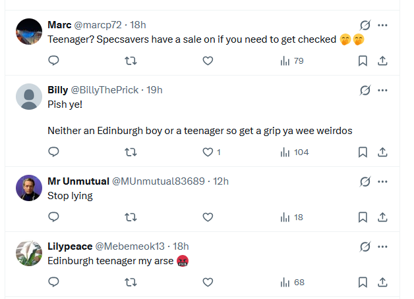View 79 views count on Marc's tweet
This screenshot has width=414, height=299.
click(292, 61)
